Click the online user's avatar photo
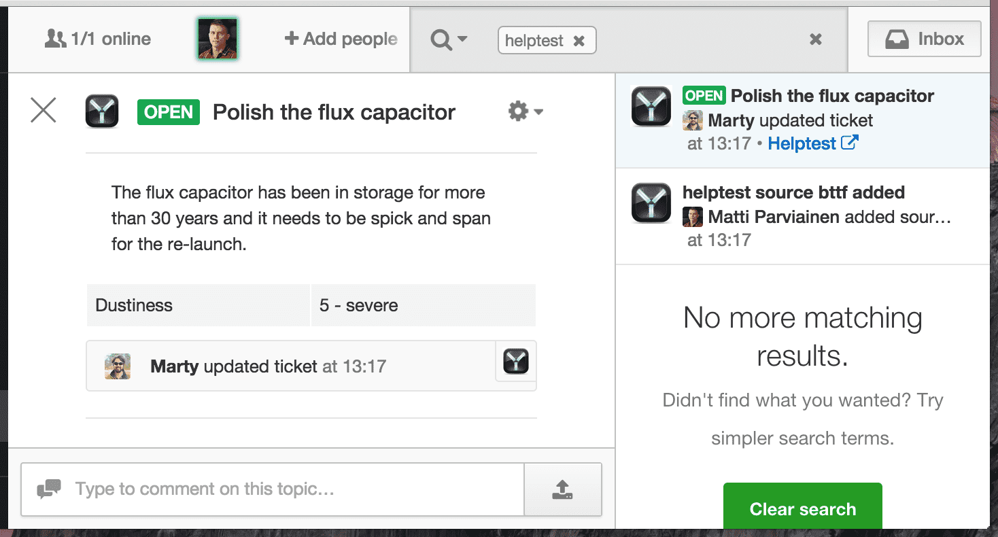This screenshot has height=537, width=998. coord(218,39)
